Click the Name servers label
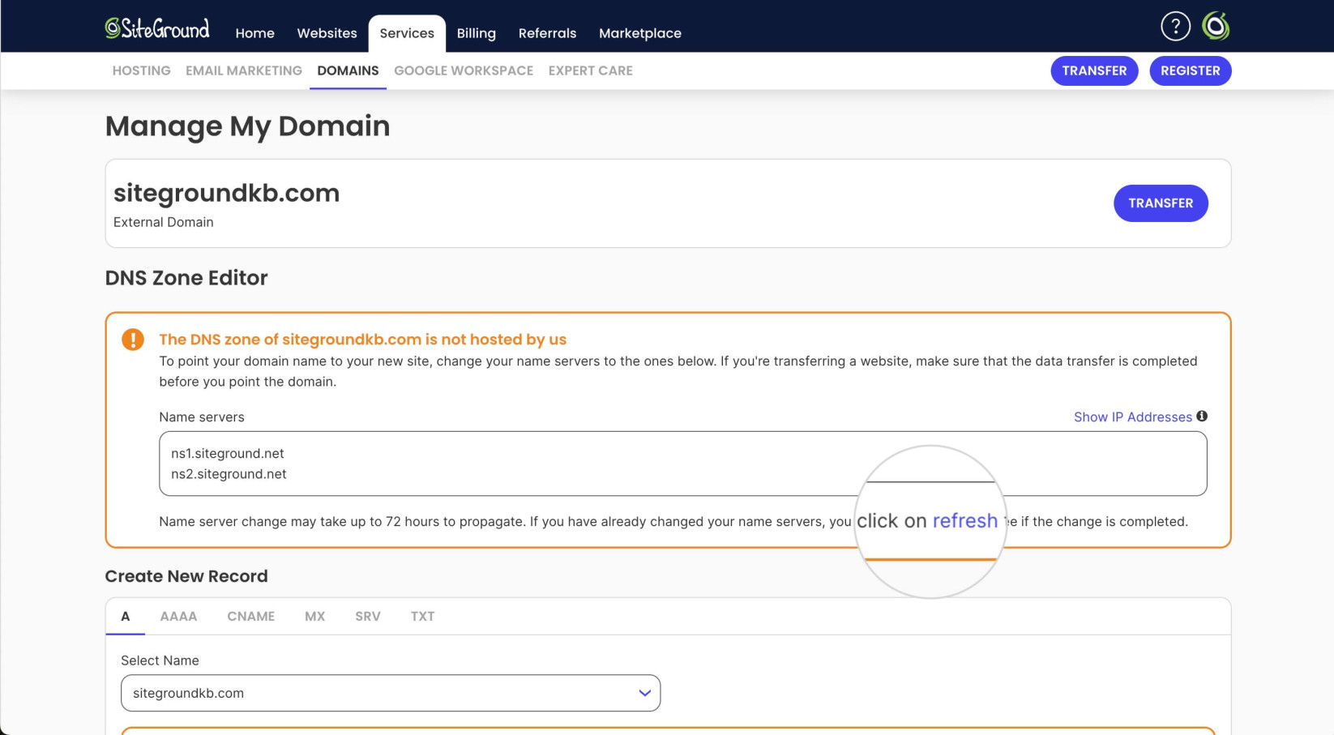The width and height of the screenshot is (1334, 735). (x=202, y=417)
